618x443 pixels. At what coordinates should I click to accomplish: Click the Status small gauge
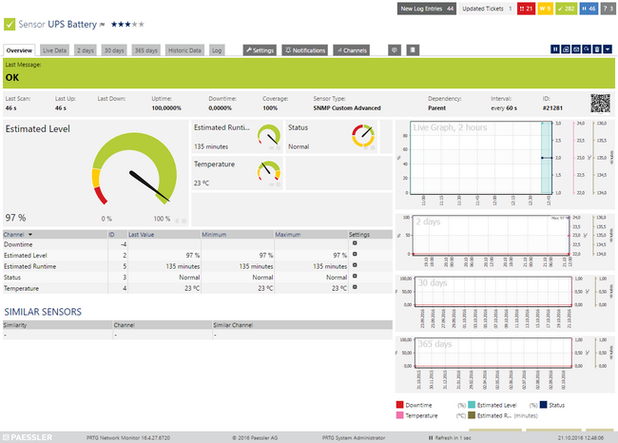pyautogui.click(x=363, y=135)
